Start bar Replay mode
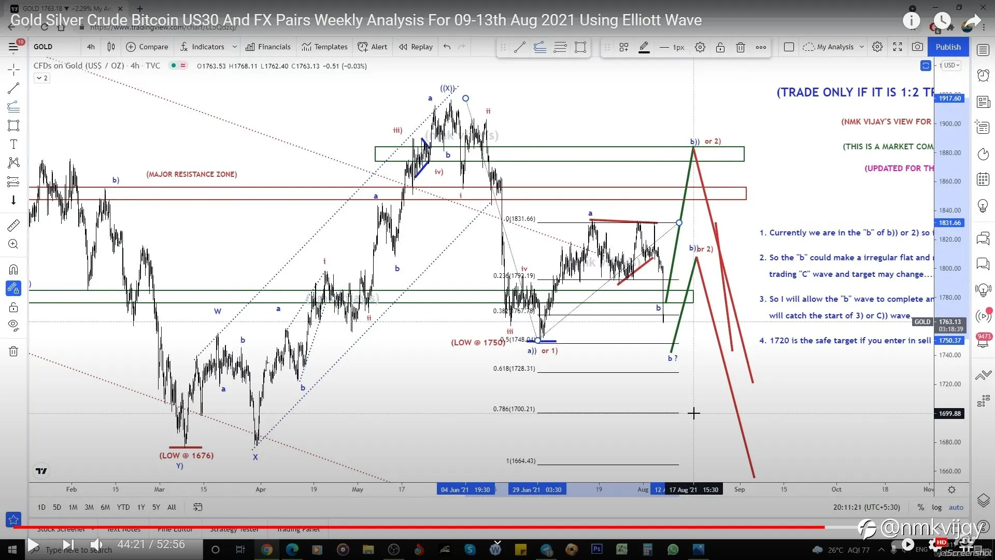 (x=416, y=47)
